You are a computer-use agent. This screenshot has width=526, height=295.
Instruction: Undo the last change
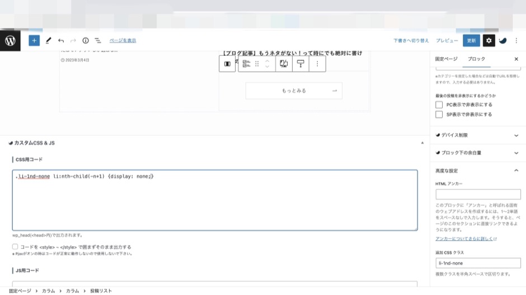pos(61,41)
